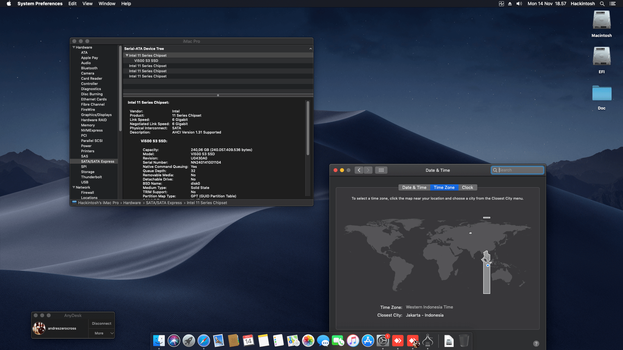623x350 pixels.
Task: Open Contacts book icon in dock
Action: 234,341
